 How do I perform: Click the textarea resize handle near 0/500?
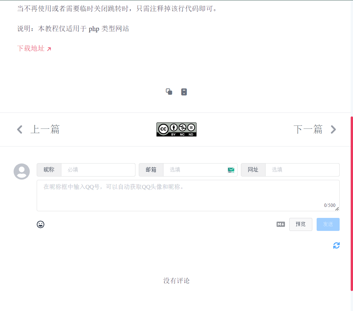pyautogui.click(x=337, y=209)
